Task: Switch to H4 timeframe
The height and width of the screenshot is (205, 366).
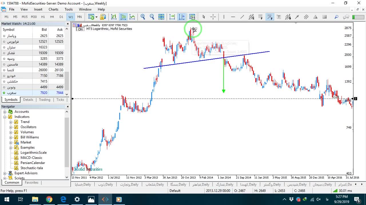Action: (x=52, y=17)
